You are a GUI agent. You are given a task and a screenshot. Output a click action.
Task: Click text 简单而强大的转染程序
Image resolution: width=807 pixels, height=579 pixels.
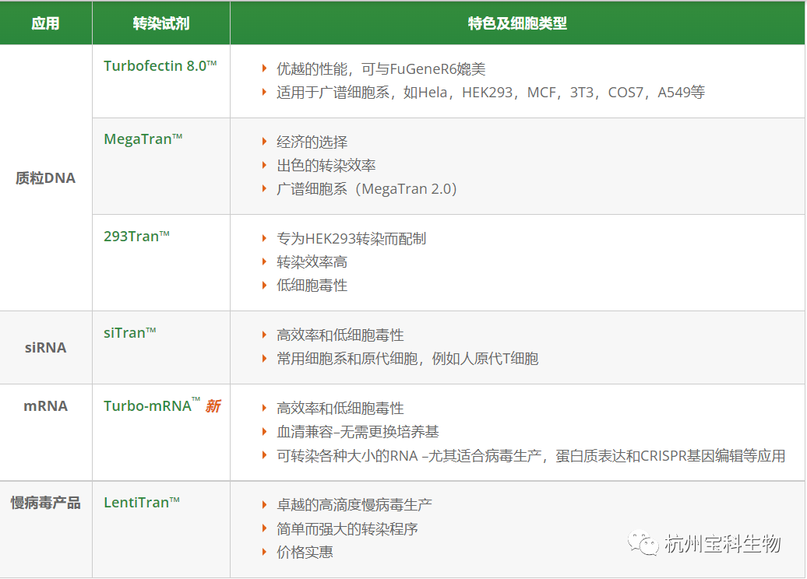pos(347,528)
